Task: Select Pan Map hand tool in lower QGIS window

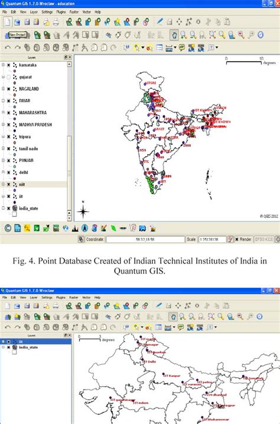Action: pos(173,316)
